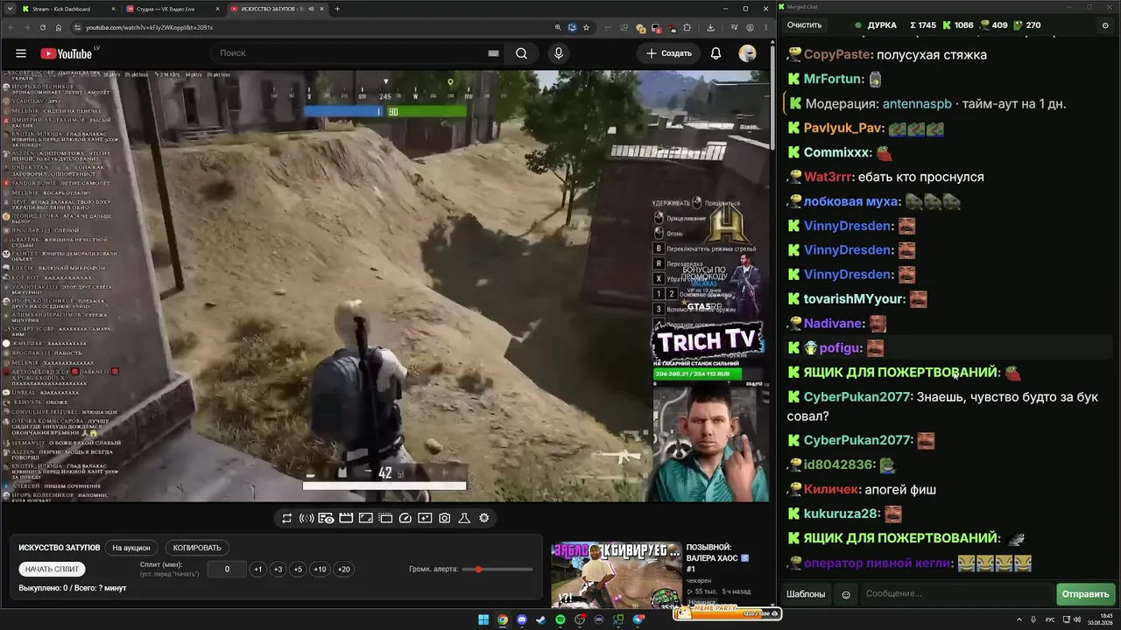Add 5 minutes with the +5 button
This screenshot has width=1121, height=630.
click(298, 569)
